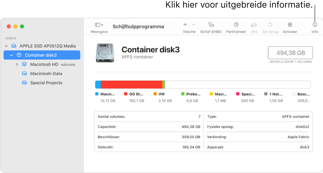
Task: Select the Container disk3 sidebar item
Action: coord(41,55)
